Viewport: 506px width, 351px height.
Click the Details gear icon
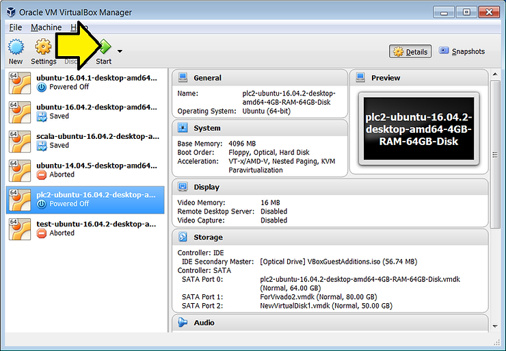(x=398, y=52)
